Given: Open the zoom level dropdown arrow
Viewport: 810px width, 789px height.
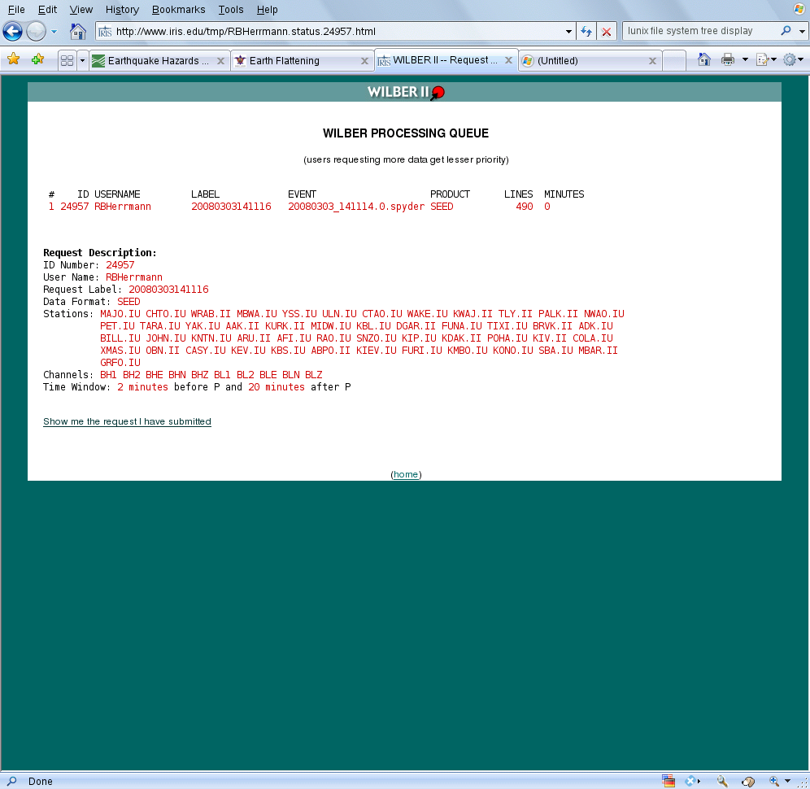Looking at the screenshot, I should (x=787, y=781).
